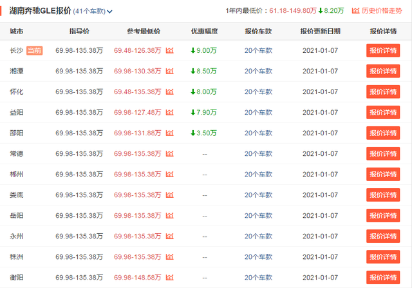
Task: Click lowest price 69.48-126.38万 for 长沙
Action: click(137, 50)
